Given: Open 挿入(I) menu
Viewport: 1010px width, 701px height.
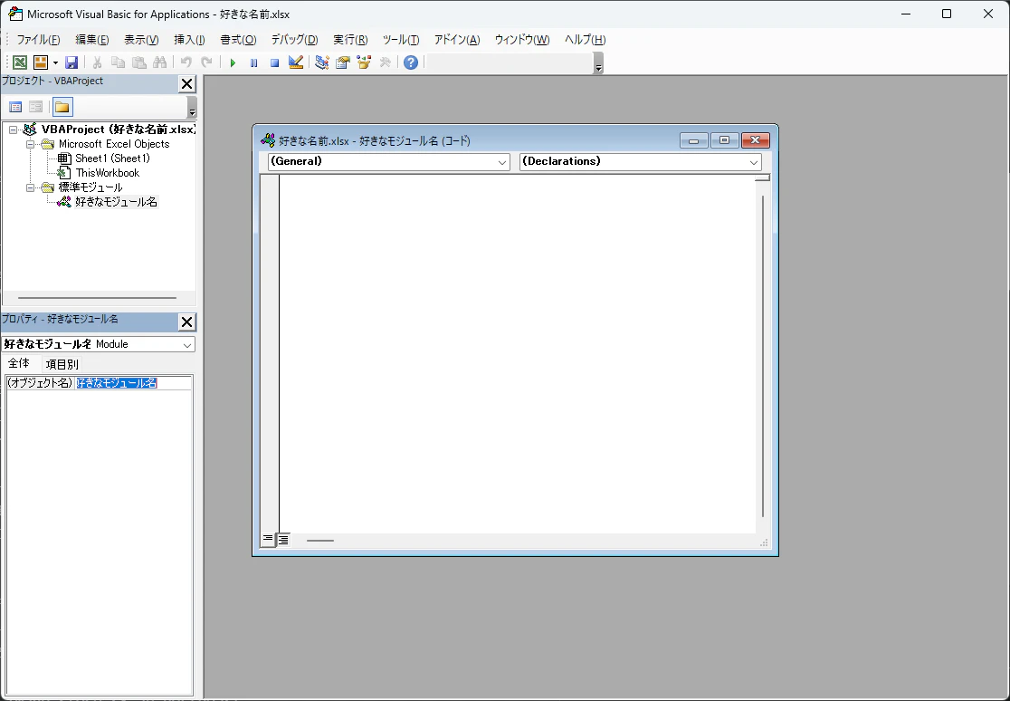Looking at the screenshot, I should [189, 39].
